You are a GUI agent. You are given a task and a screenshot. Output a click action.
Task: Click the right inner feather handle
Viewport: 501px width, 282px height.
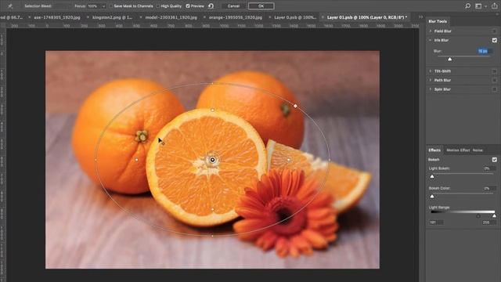289,159
